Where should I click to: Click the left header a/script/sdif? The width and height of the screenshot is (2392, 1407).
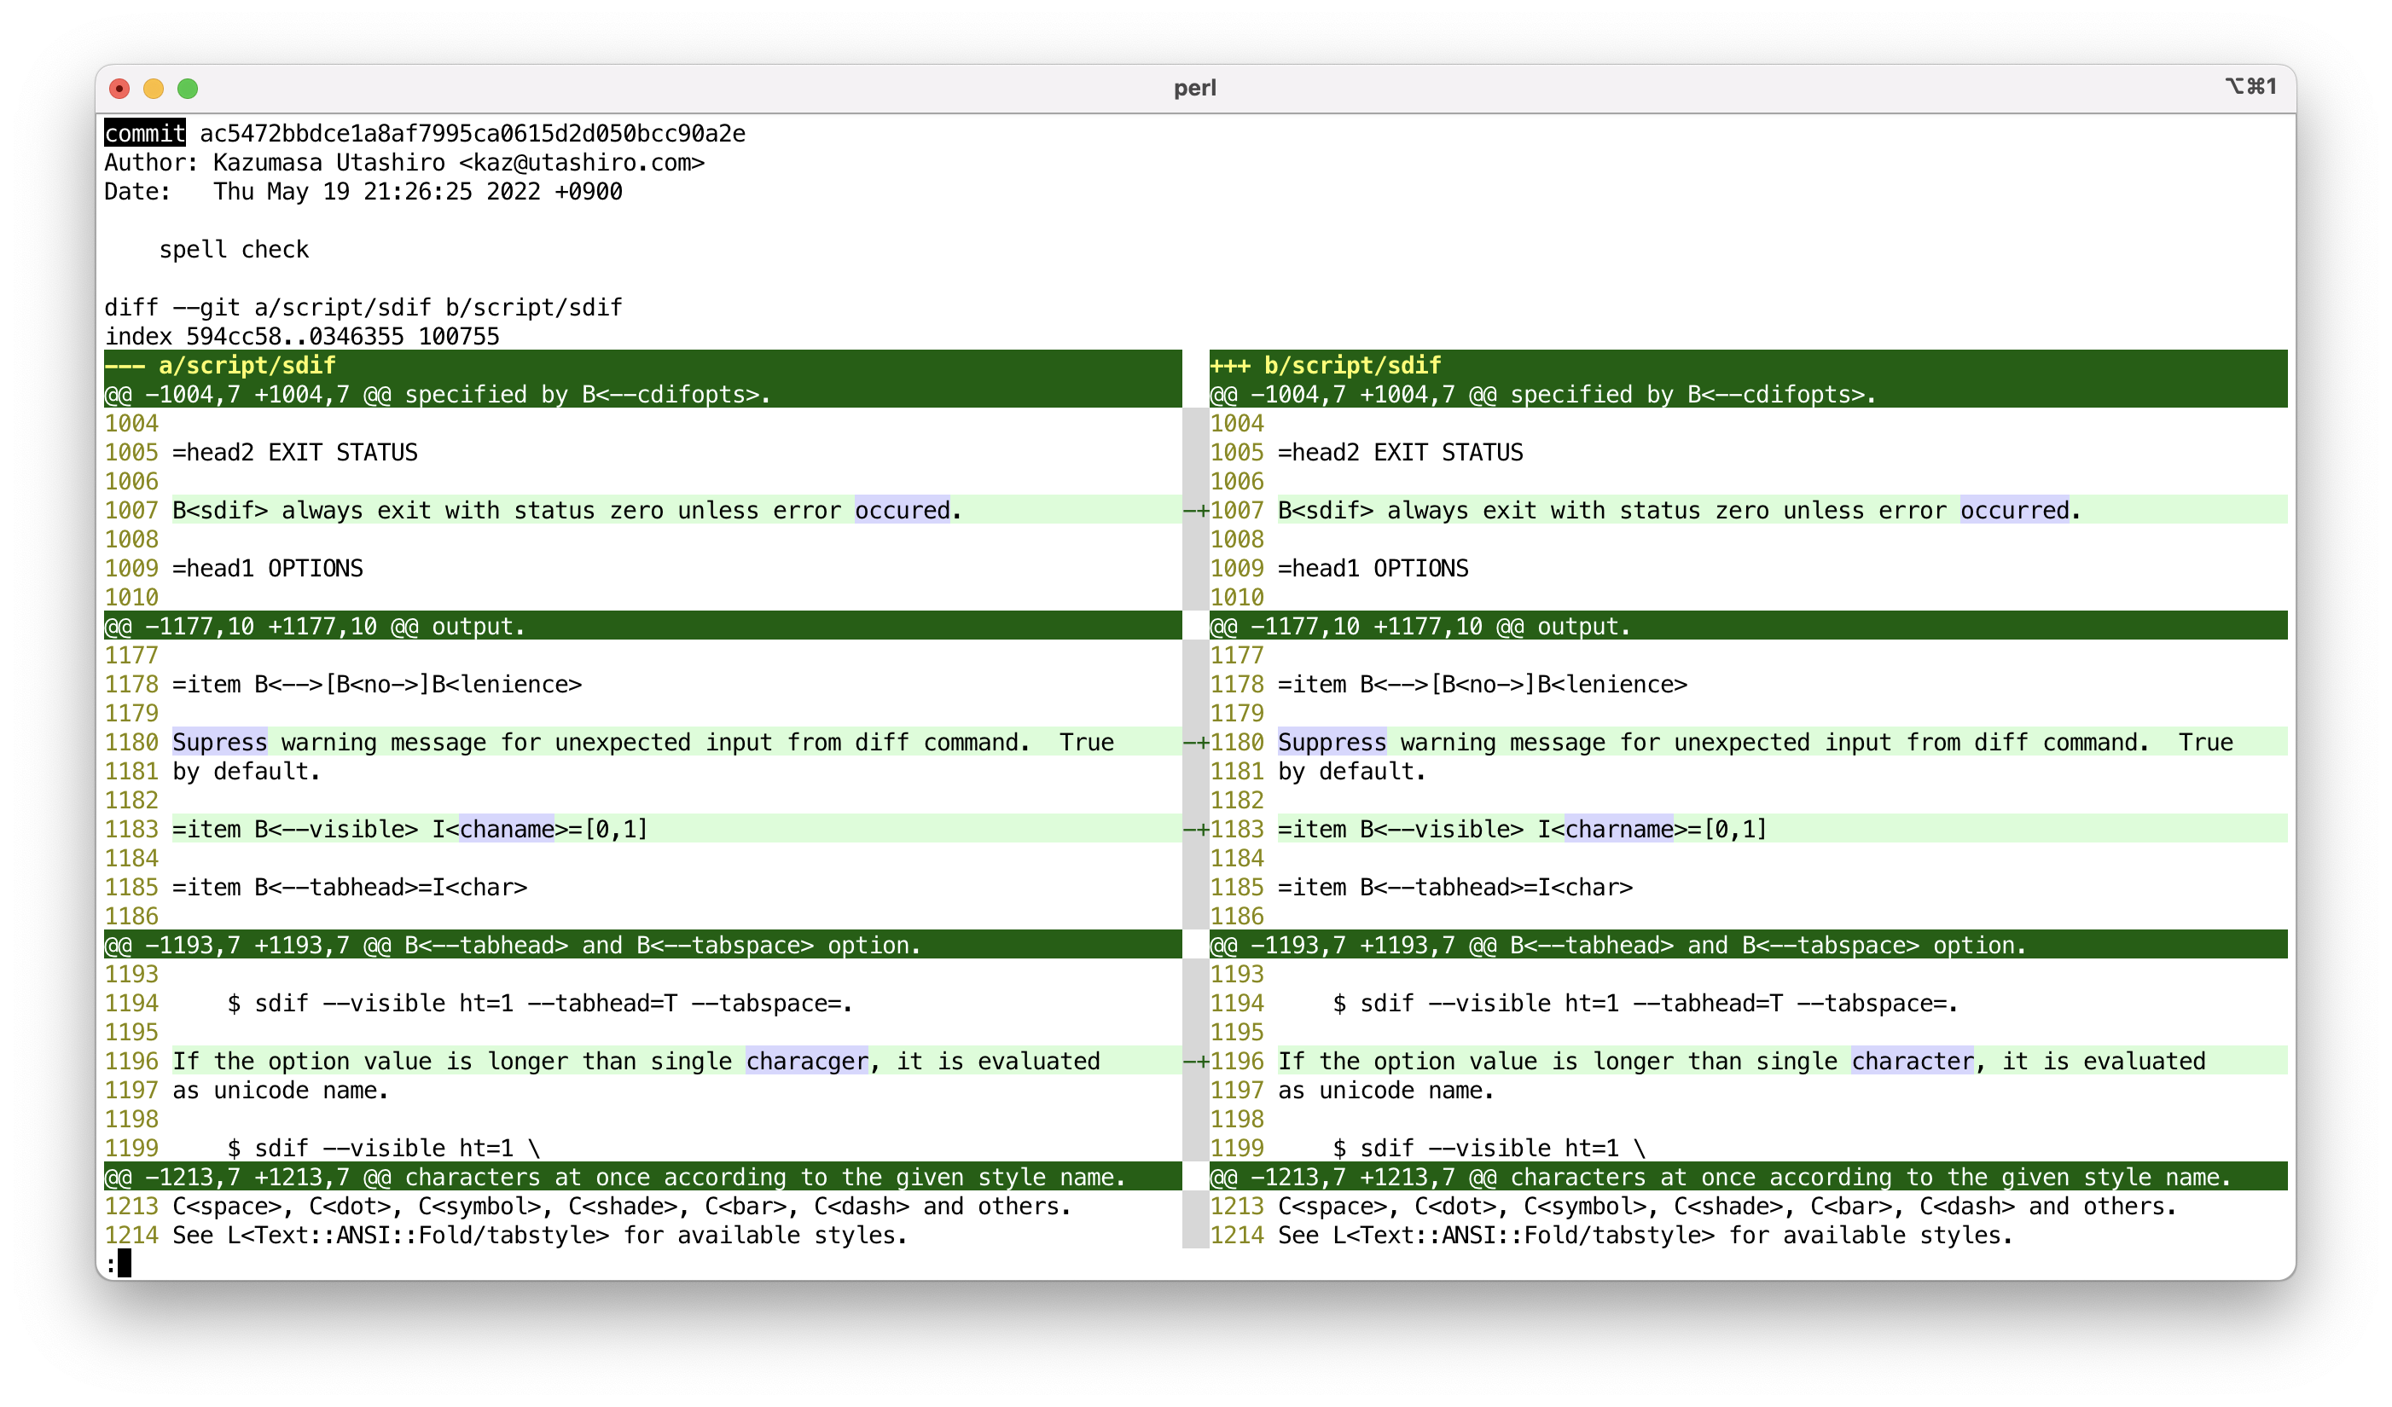pyautogui.click(x=247, y=365)
